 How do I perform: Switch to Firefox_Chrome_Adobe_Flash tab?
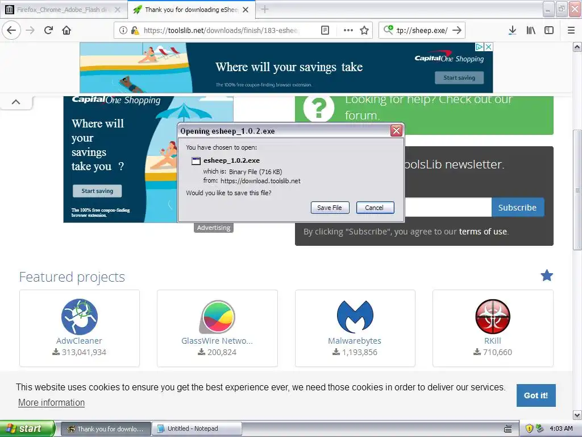63,10
